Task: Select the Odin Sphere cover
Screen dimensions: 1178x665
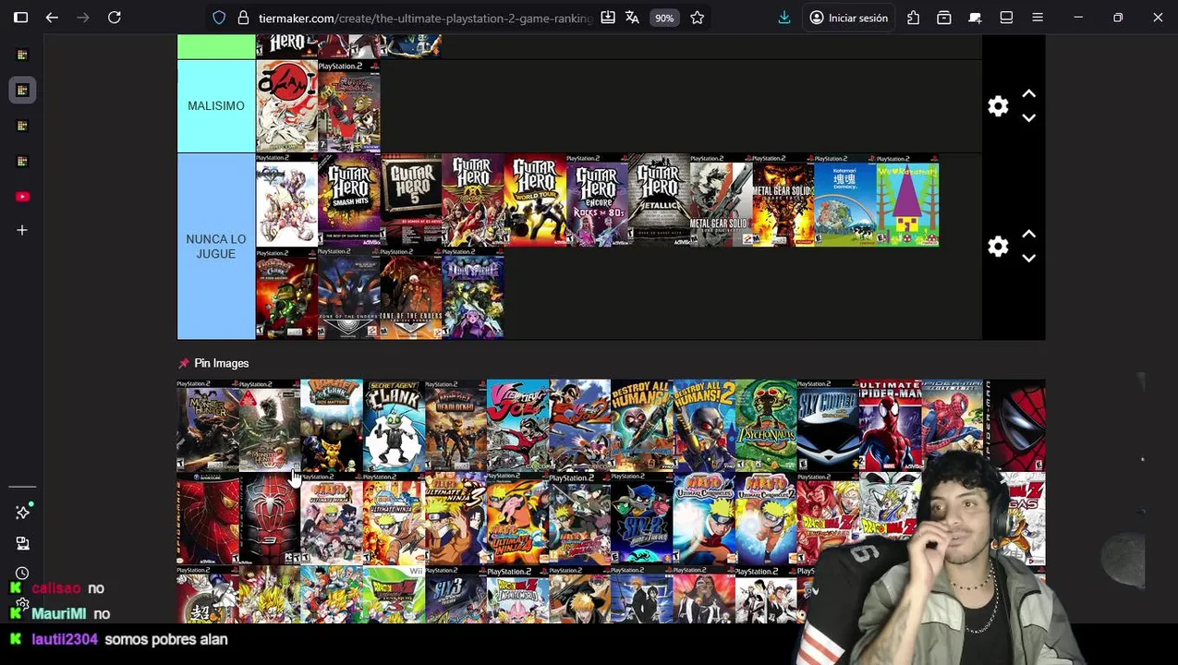Action: click(x=472, y=294)
